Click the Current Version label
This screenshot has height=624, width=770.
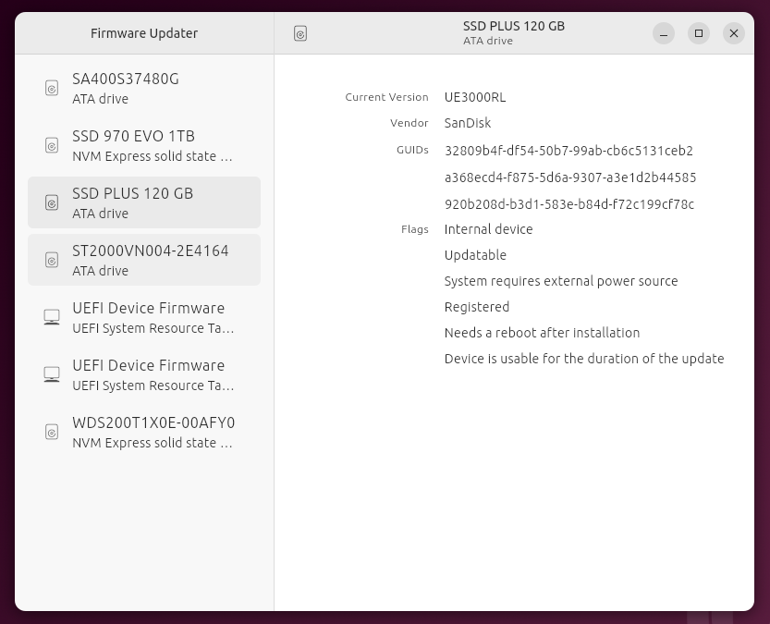click(x=386, y=97)
